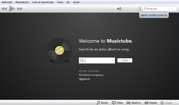Screen dimensions: 179x105
Task: Open the Aplicação menu
Action: (x=7, y=2)
